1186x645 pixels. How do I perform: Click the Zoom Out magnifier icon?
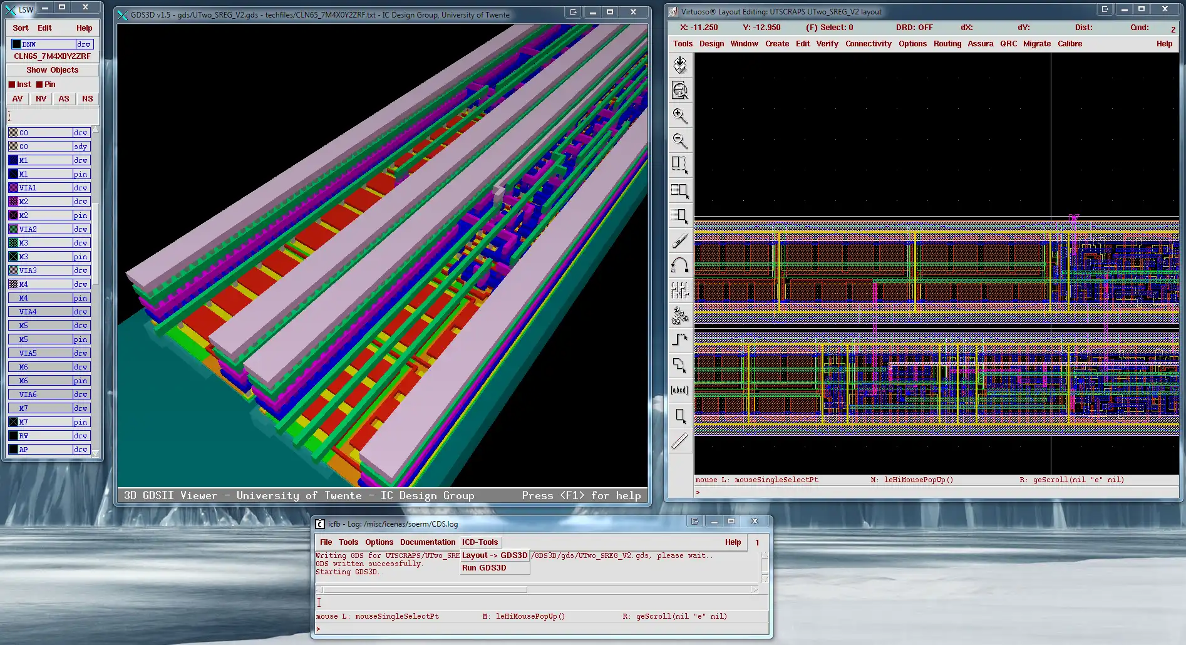679,140
